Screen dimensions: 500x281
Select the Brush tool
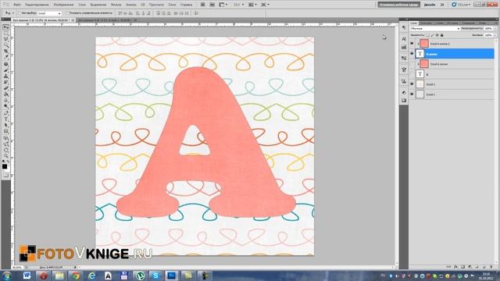5,70
